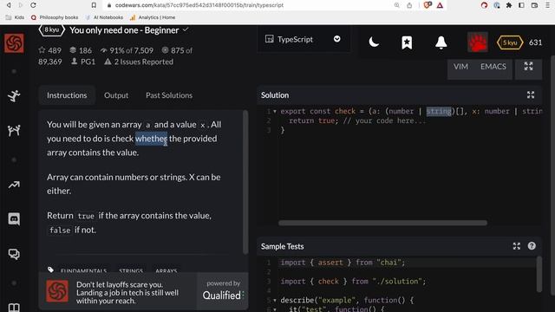This screenshot has width=555, height=312.
Task: Click the 5 kyu rank badge
Action: click(510, 42)
